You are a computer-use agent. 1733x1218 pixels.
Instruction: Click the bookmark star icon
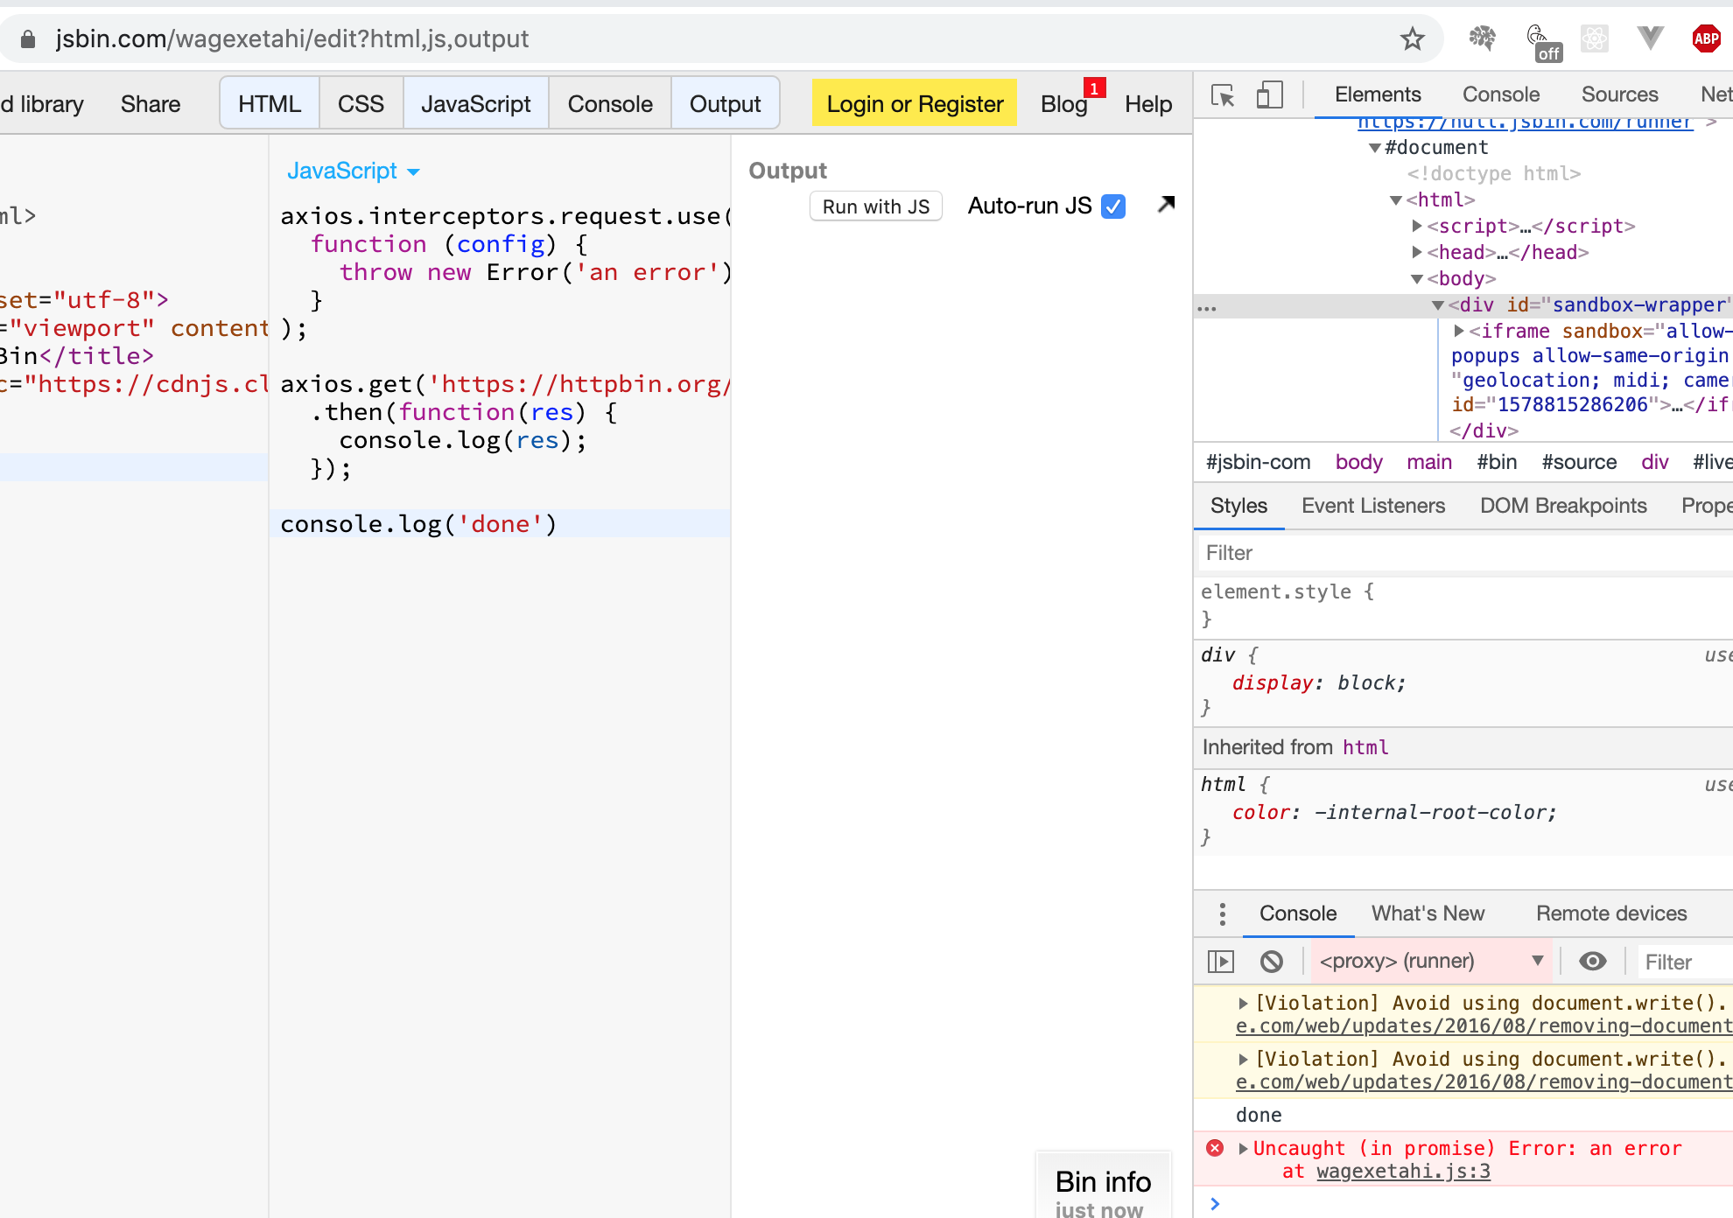coord(1412,38)
